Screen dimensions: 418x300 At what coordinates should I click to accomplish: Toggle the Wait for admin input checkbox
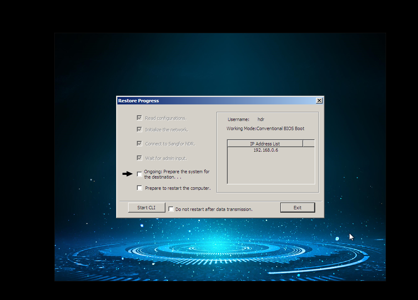[x=139, y=158]
